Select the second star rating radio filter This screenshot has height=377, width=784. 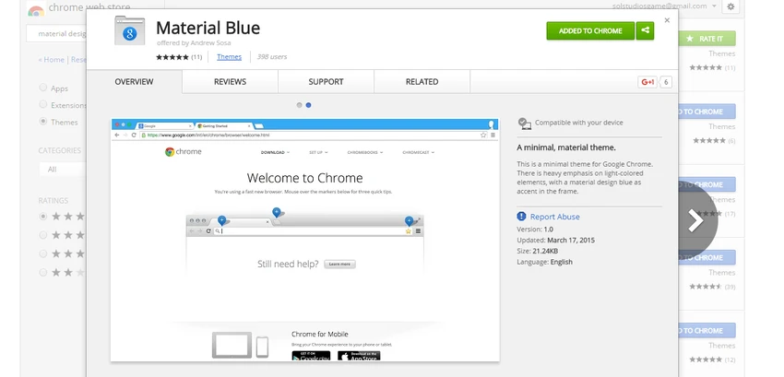tap(43, 235)
